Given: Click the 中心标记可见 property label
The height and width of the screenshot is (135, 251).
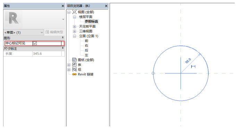Looking at the screenshot, I should pyautogui.click(x=15, y=43).
